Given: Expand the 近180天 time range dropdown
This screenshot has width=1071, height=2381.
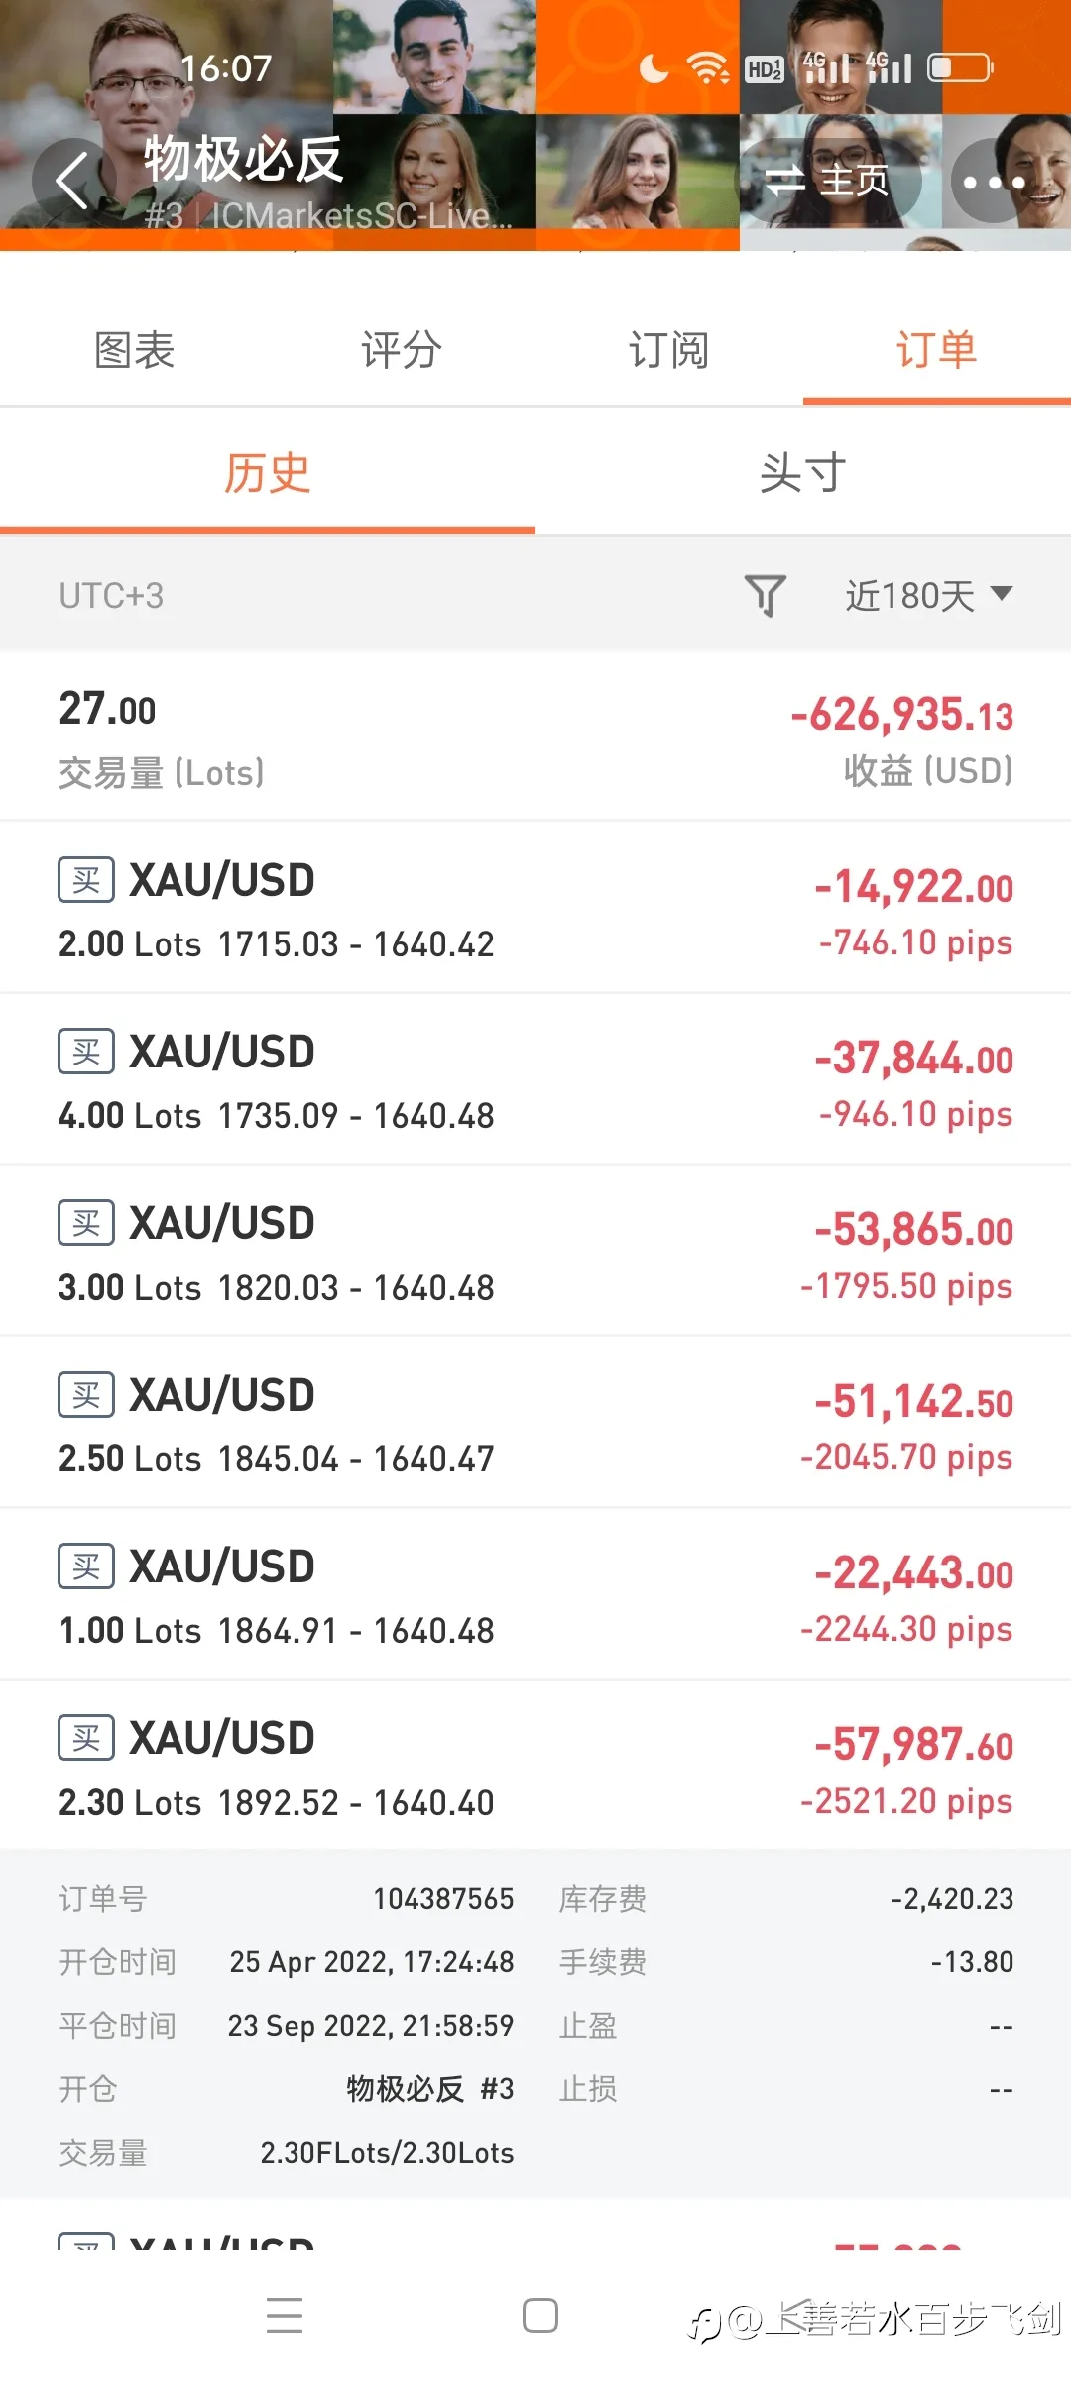Looking at the screenshot, I should click(928, 595).
